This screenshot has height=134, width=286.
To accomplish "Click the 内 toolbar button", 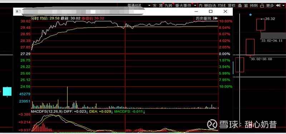I will (201, 5).
